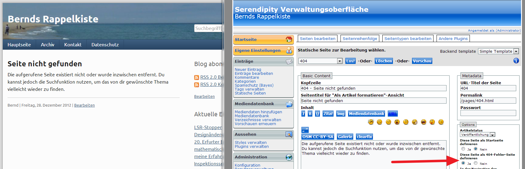
Task: Open the Kommentare link in sidebar
Action: [x=247, y=78]
